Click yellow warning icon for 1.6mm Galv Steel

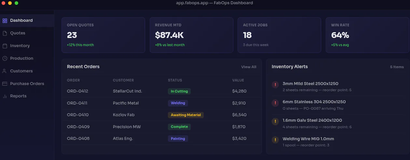275,122
